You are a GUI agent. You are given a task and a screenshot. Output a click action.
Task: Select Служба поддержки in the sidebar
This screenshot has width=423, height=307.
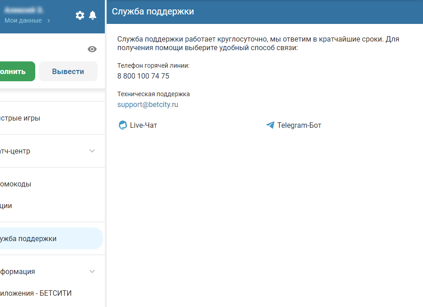pos(52,238)
